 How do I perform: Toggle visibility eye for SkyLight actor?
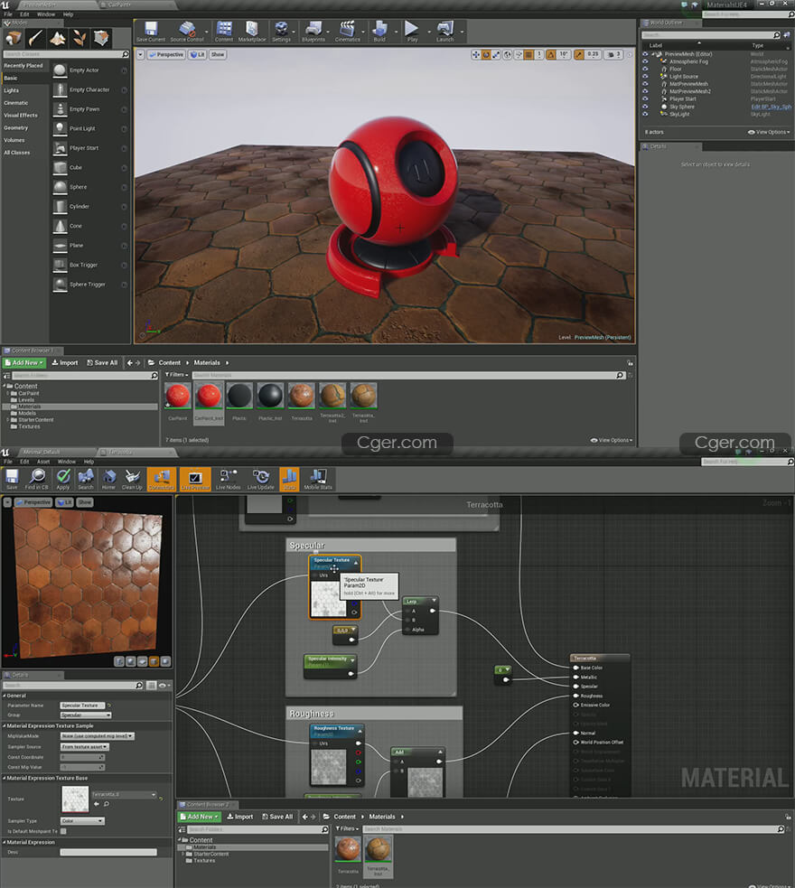[645, 114]
